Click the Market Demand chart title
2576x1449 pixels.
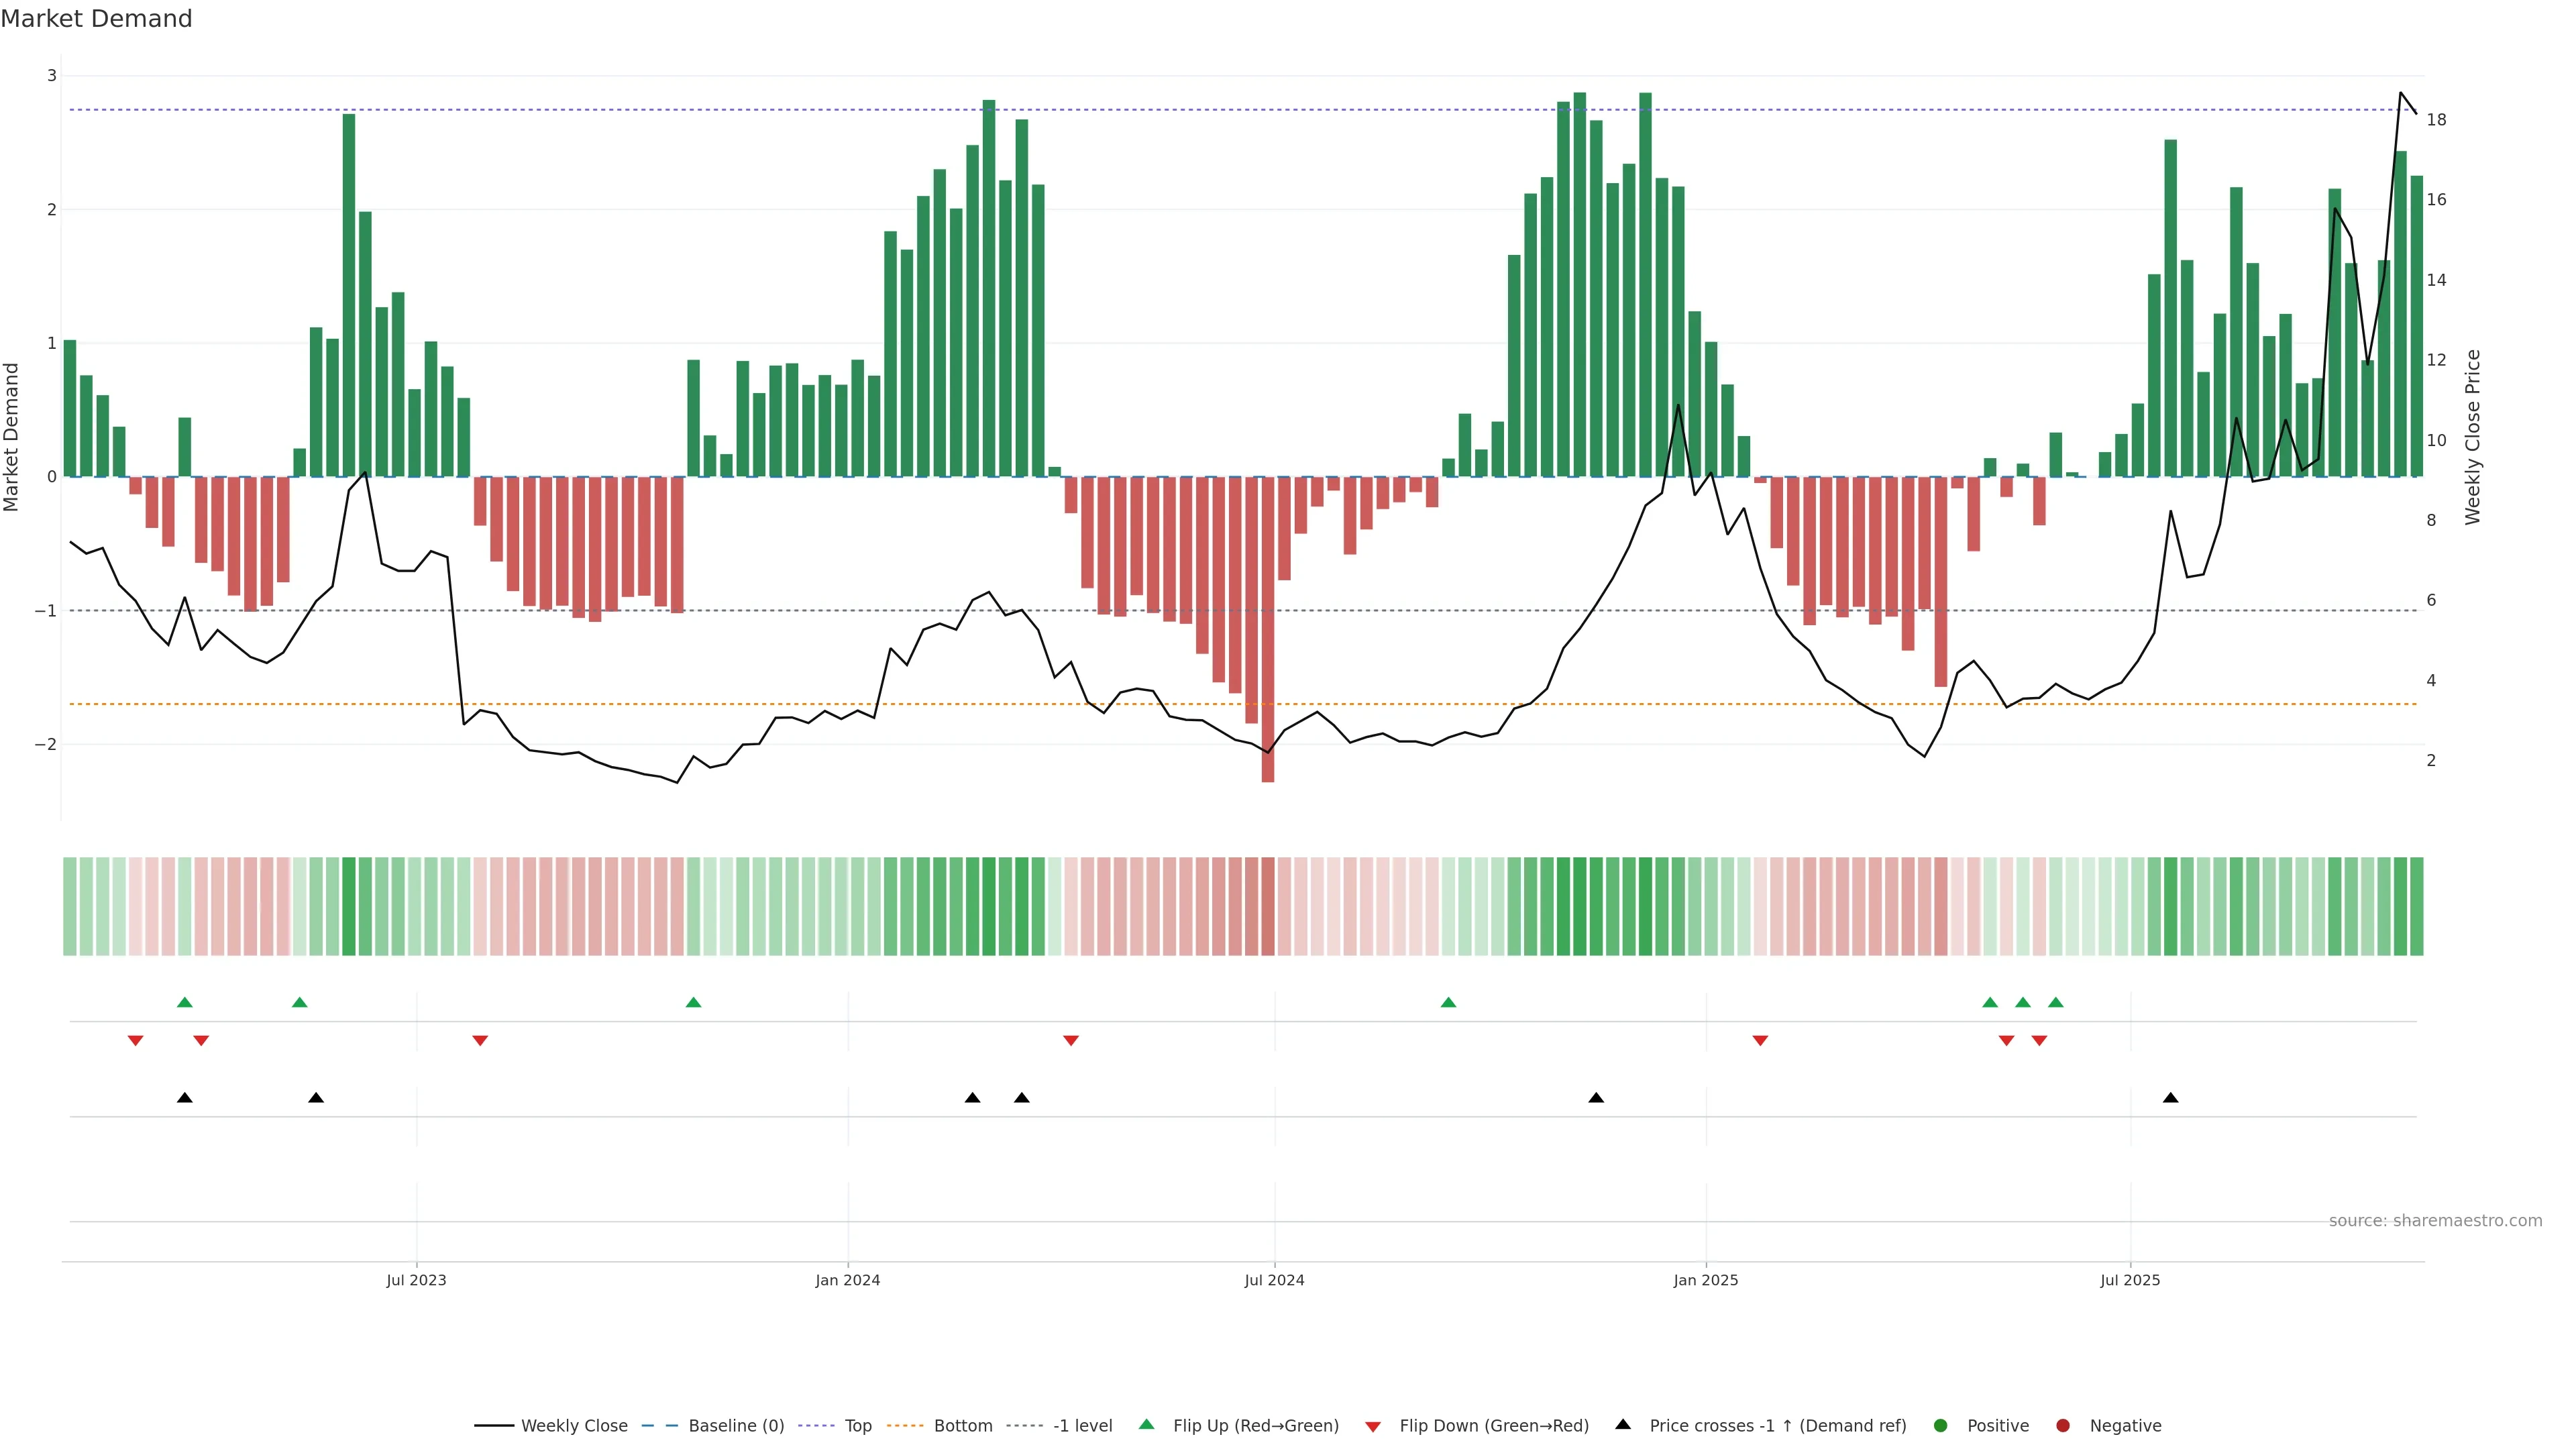96,19
